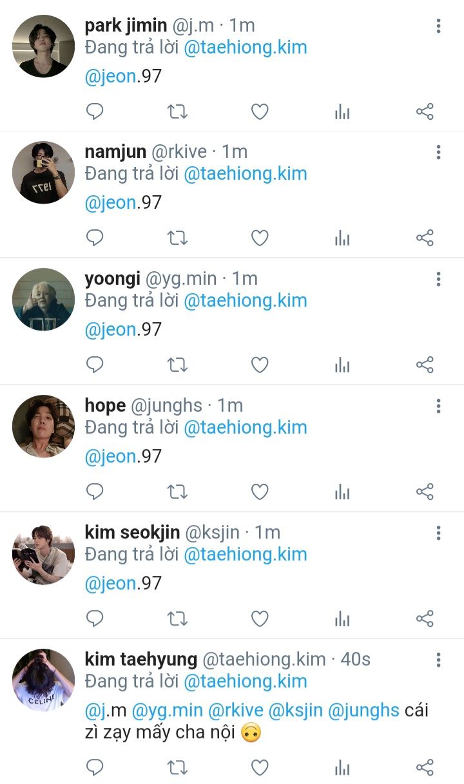Open the @taehiong.kim link in namjun's reply
464x784 pixels.
pyautogui.click(x=245, y=173)
